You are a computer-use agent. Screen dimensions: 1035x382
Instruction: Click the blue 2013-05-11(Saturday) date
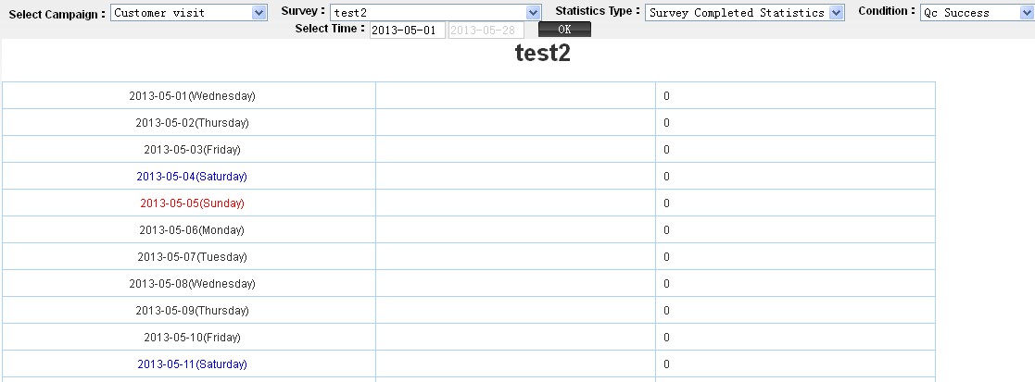(x=192, y=364)
